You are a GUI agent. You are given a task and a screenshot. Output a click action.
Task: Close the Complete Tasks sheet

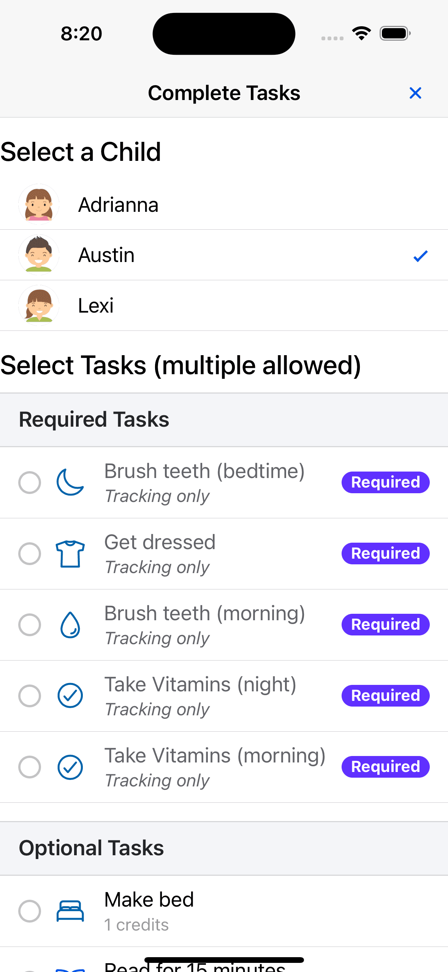tap(415, 93)
